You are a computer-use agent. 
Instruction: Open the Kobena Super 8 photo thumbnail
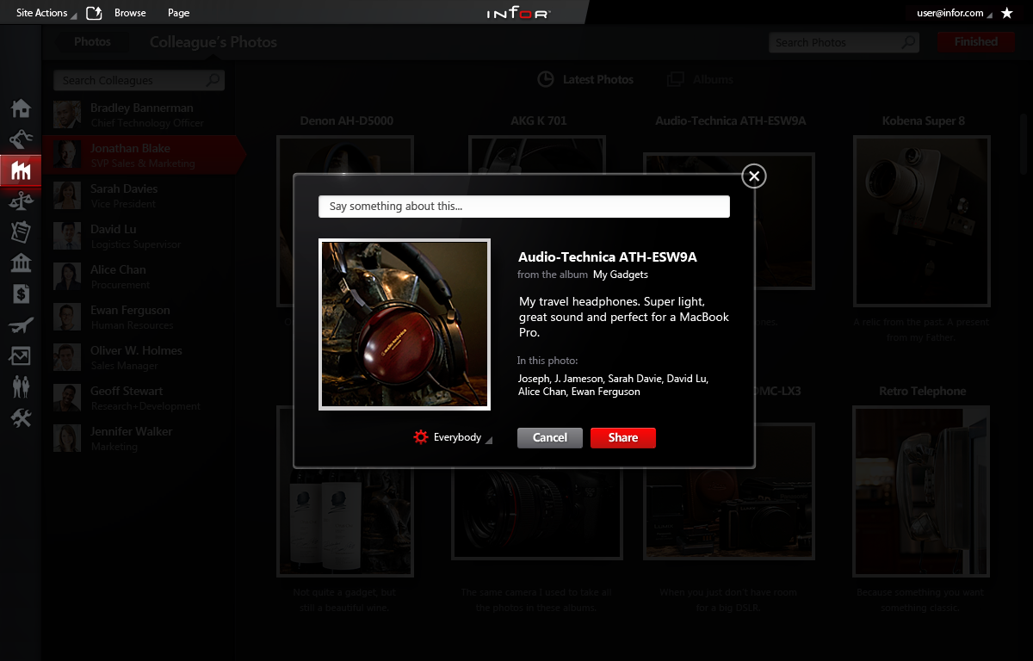click(922, 221)
